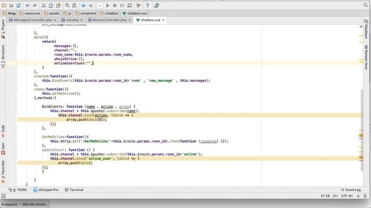Fold the BindEvents function in gutter
Viewport: 371px width, 208px height.
click(16, 106)
